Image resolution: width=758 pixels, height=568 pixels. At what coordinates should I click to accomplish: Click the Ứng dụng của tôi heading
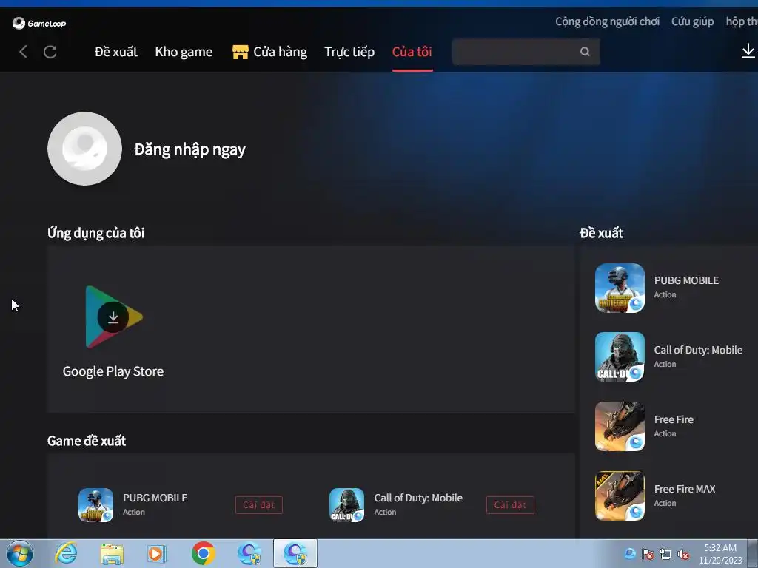point(95,233)
